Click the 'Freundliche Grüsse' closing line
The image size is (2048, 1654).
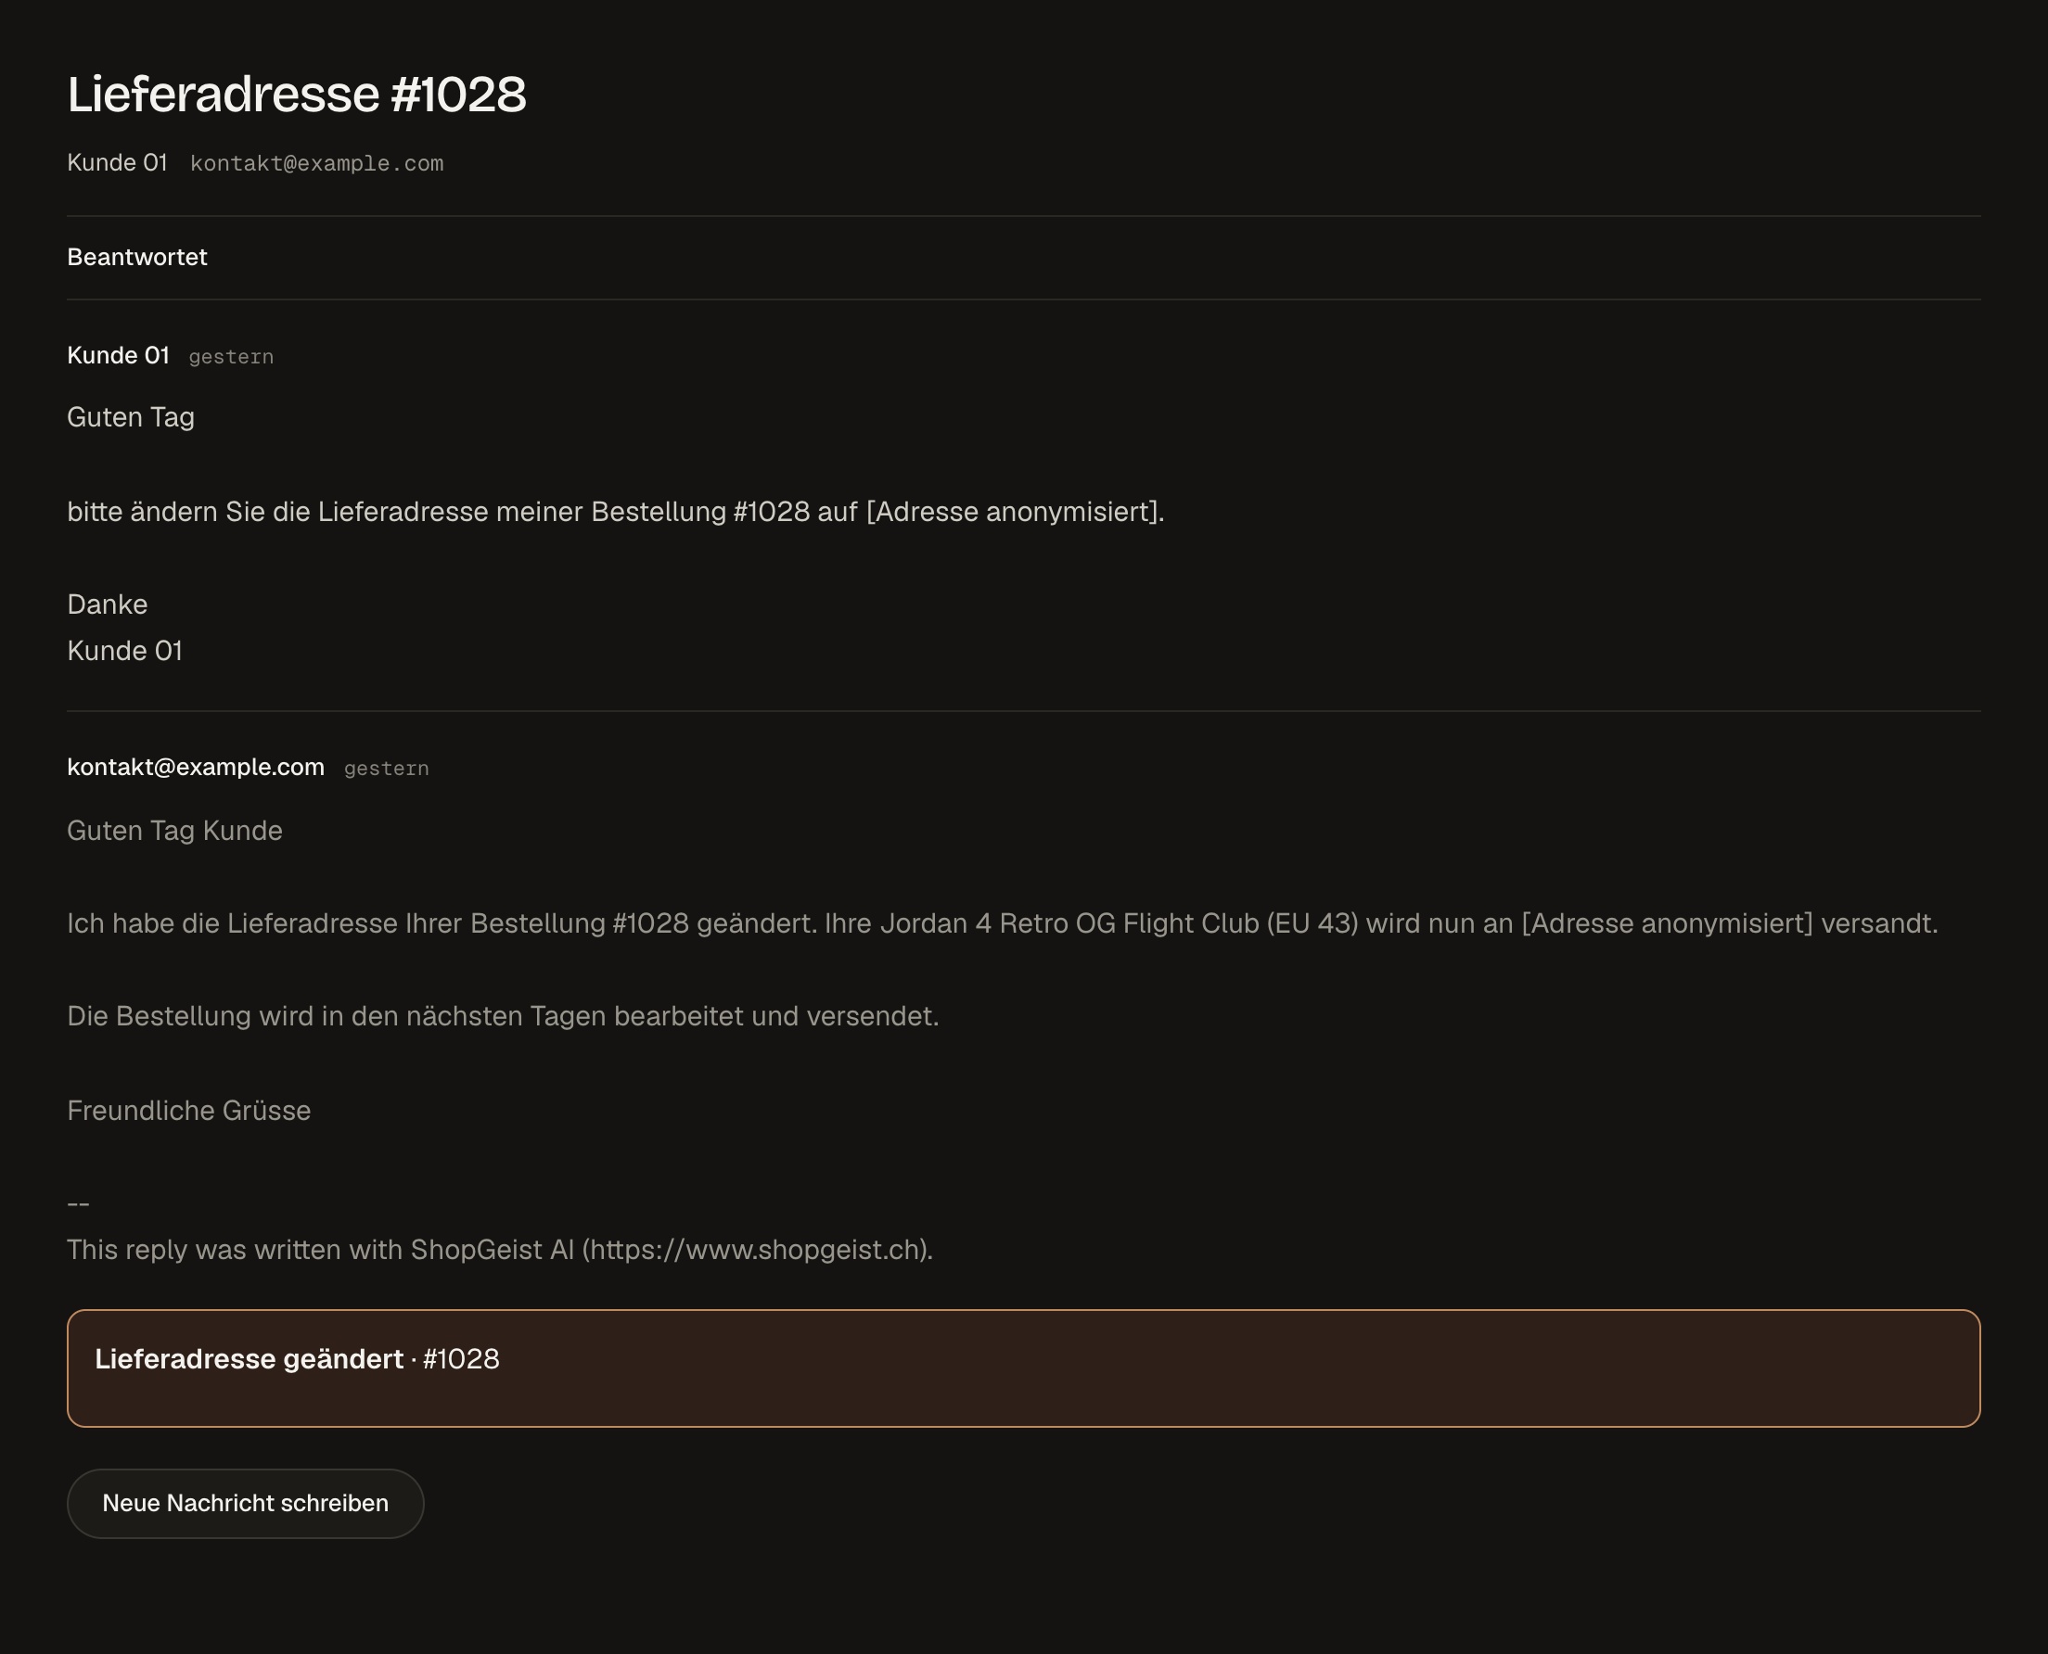[188, 1110]
